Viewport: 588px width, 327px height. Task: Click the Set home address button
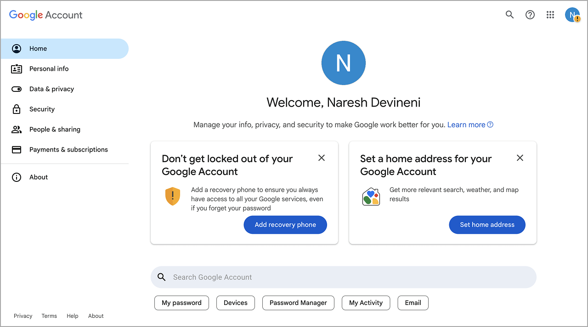tap(487, 225)
